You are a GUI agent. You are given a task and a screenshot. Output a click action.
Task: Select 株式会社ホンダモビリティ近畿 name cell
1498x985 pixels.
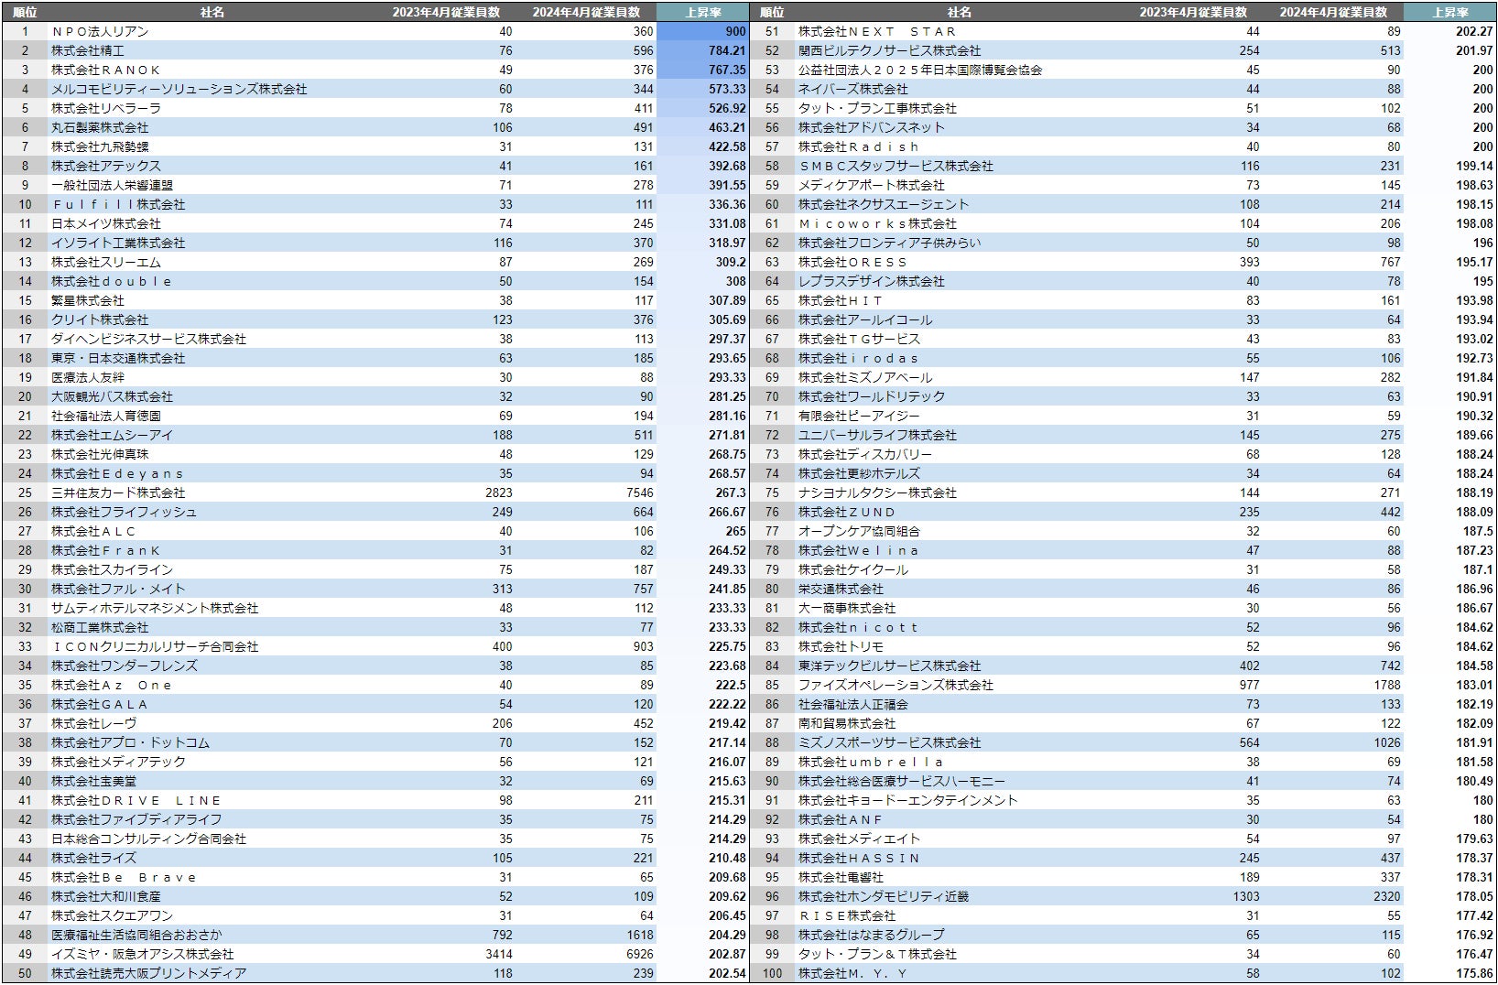pyautogui.click(x=884, y=896)
